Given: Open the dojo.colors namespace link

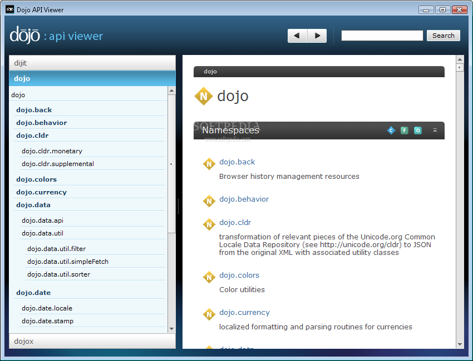Looking at the screenshot, I should click(239, 275).
